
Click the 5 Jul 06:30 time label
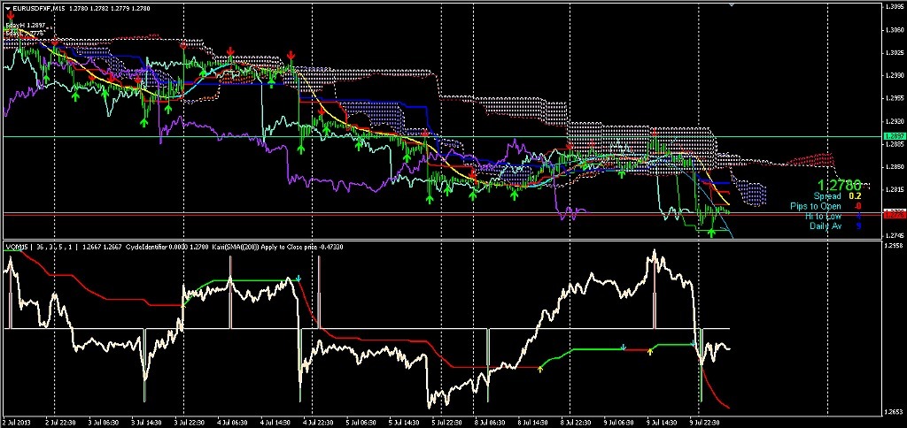[361, 423]
